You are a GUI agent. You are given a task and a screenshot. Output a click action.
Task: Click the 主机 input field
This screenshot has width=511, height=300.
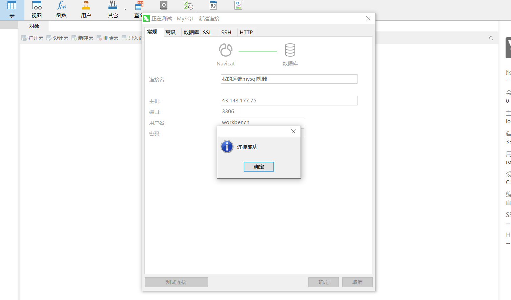pos(289,101)
